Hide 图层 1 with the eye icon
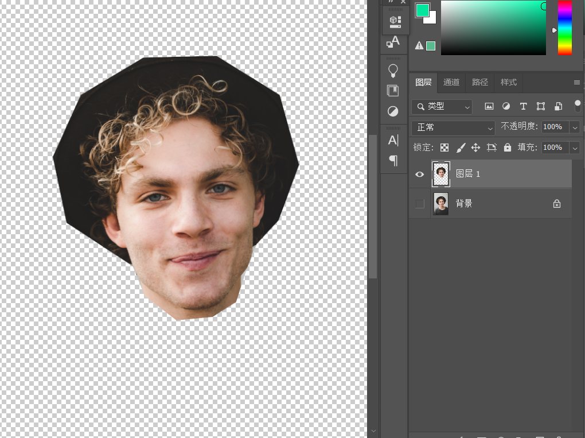585x438 pixels. (419, 174)
